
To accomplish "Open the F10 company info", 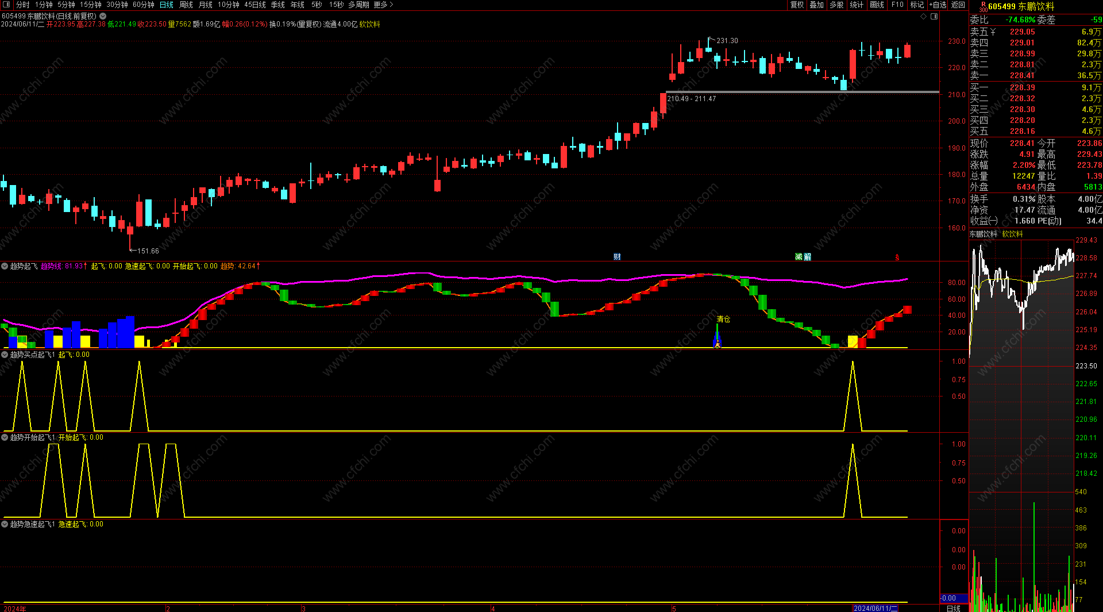I will (x=897, y=5).
